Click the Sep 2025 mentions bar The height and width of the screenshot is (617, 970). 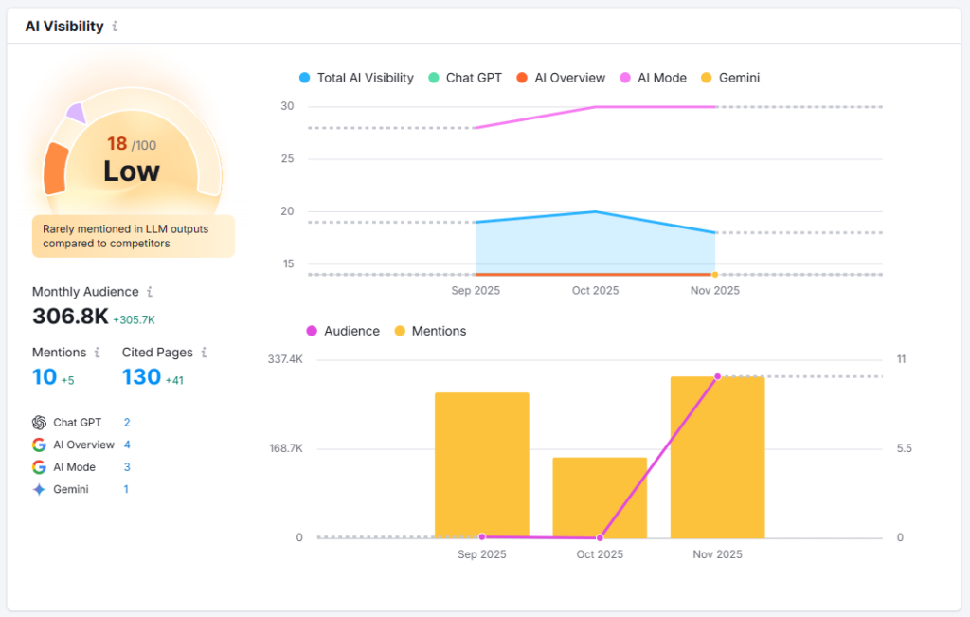click(x=481, y=464)
